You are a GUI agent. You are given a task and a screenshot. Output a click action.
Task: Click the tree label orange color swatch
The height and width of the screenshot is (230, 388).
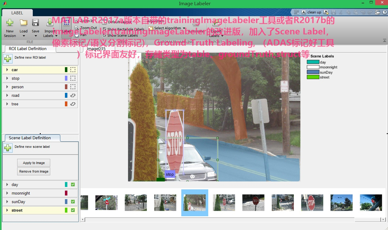pos(66,104)
